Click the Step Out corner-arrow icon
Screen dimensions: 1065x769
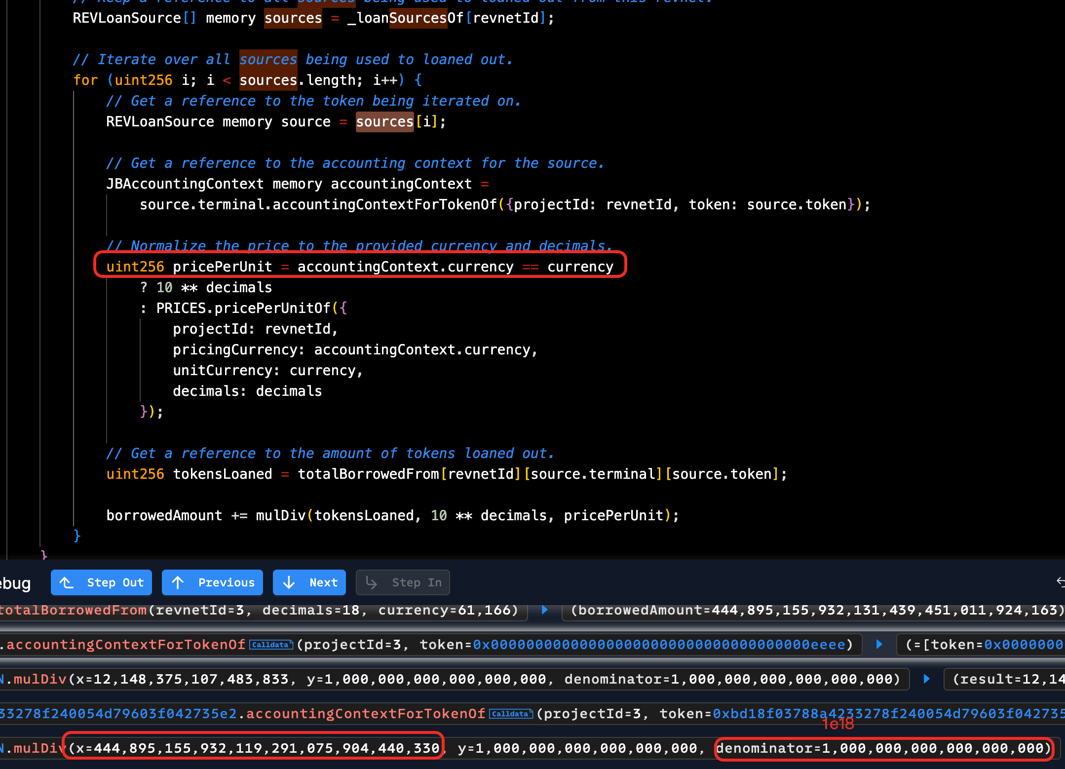[67, 582]
